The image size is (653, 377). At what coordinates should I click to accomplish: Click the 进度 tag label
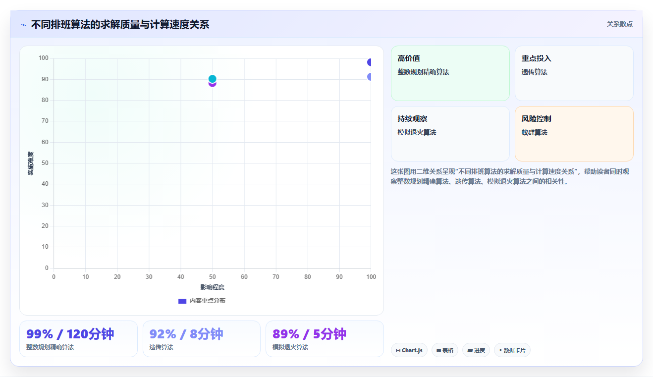(x=480, y=350)
